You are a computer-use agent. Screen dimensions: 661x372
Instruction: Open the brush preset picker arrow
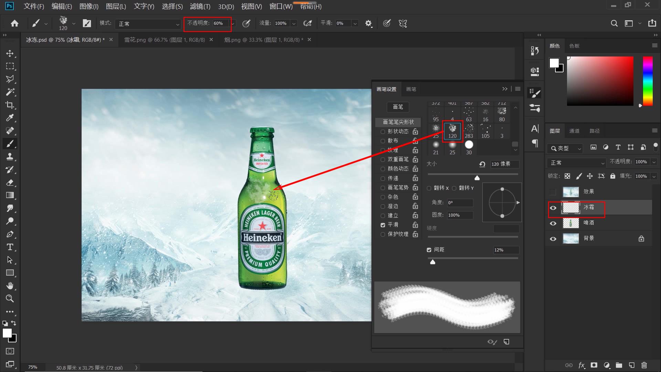pyautogui.click(x=74, y=23)
